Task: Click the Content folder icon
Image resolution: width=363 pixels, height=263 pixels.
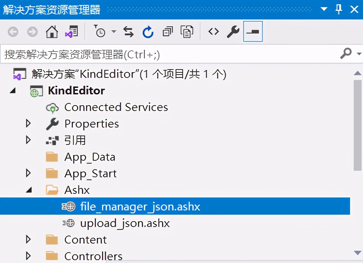Action: tap(52, 240)
